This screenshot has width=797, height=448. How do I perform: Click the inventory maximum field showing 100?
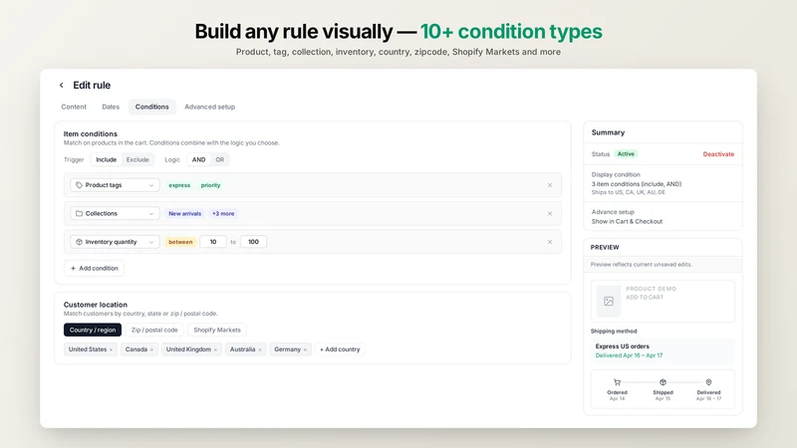click(x=254, y=242)
